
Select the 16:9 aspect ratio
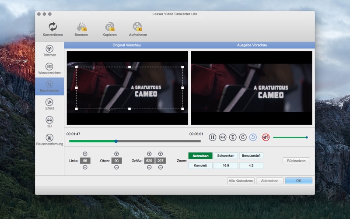click(226, 166)
